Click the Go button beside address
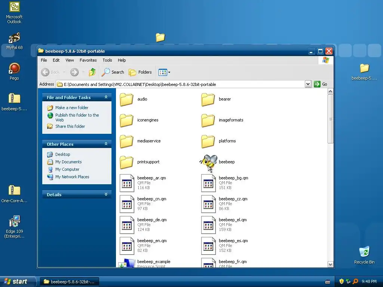Viewport: 383px width, 287px height. point(321,84)
